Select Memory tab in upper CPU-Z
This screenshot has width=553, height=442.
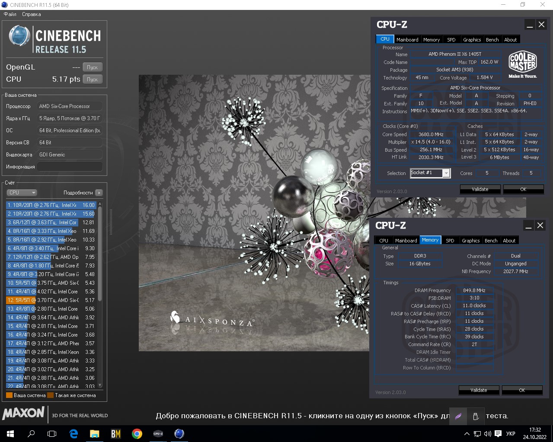pos(432,39)
